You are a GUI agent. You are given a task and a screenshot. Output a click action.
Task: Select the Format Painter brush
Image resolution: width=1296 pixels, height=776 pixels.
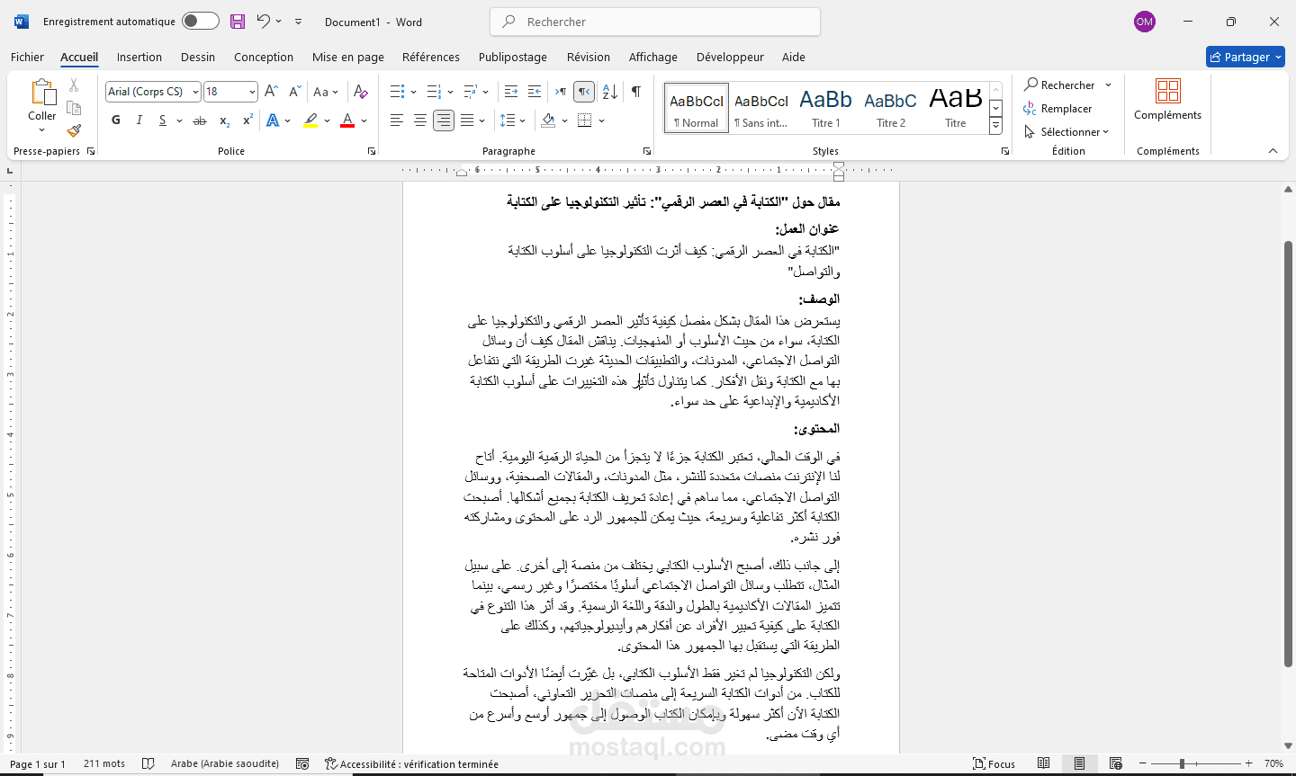tap(74, 130)
